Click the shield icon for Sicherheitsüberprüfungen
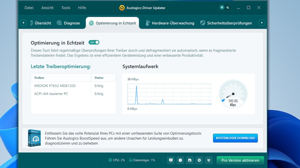This screenshot has height=168, width=300. (203, 23)
